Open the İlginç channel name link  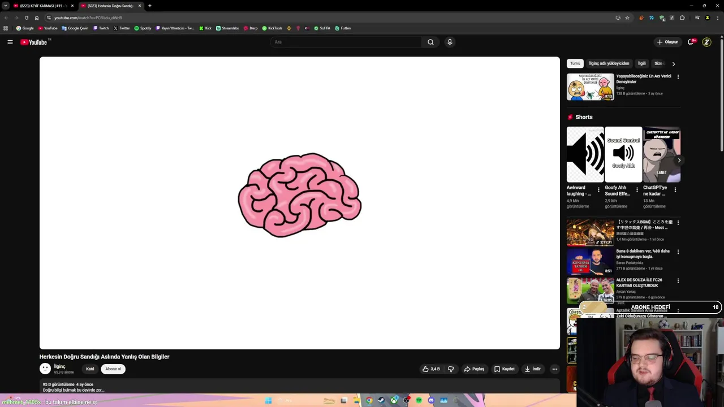pos(59,366)
